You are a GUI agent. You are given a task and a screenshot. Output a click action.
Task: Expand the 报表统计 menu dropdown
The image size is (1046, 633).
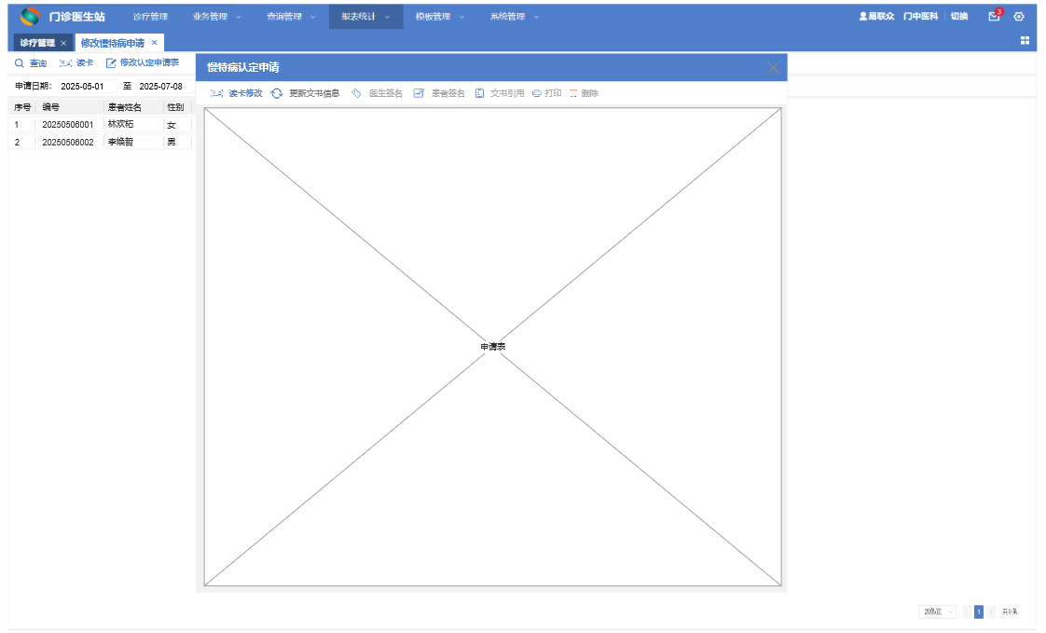coord(365,16)
